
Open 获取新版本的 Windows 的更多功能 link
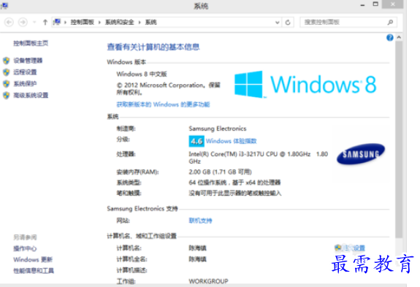(x=163, y=104)
